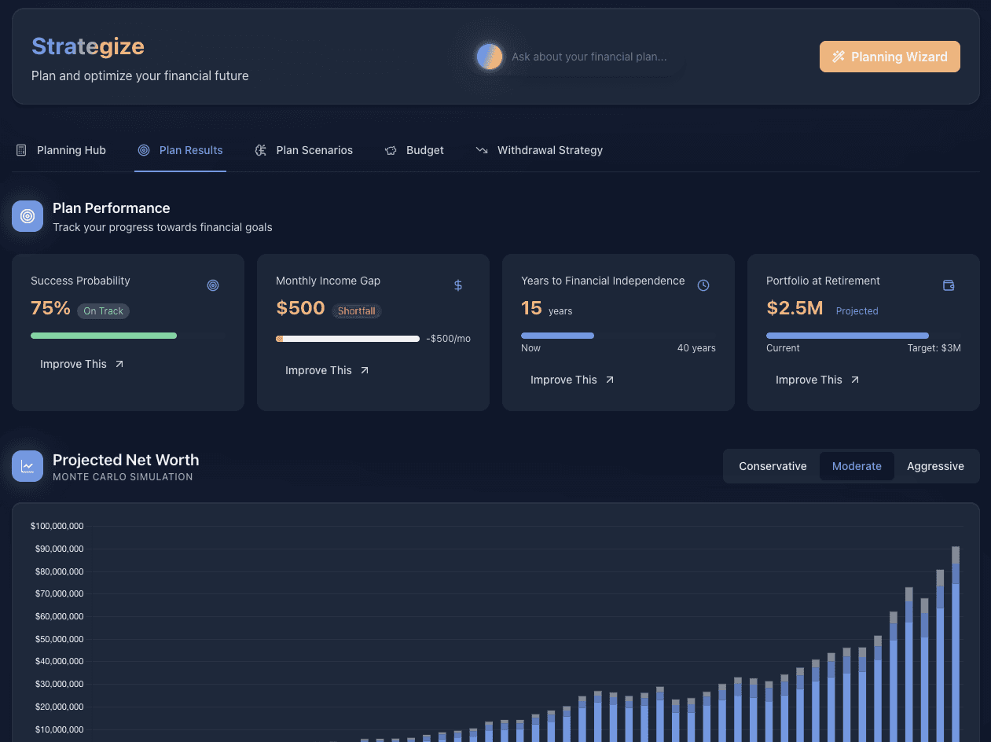Open the Withdrawal Strategy tab
The height and width of the screenshot is (742, 991).
pyautogui.click(x=539, y=150)
